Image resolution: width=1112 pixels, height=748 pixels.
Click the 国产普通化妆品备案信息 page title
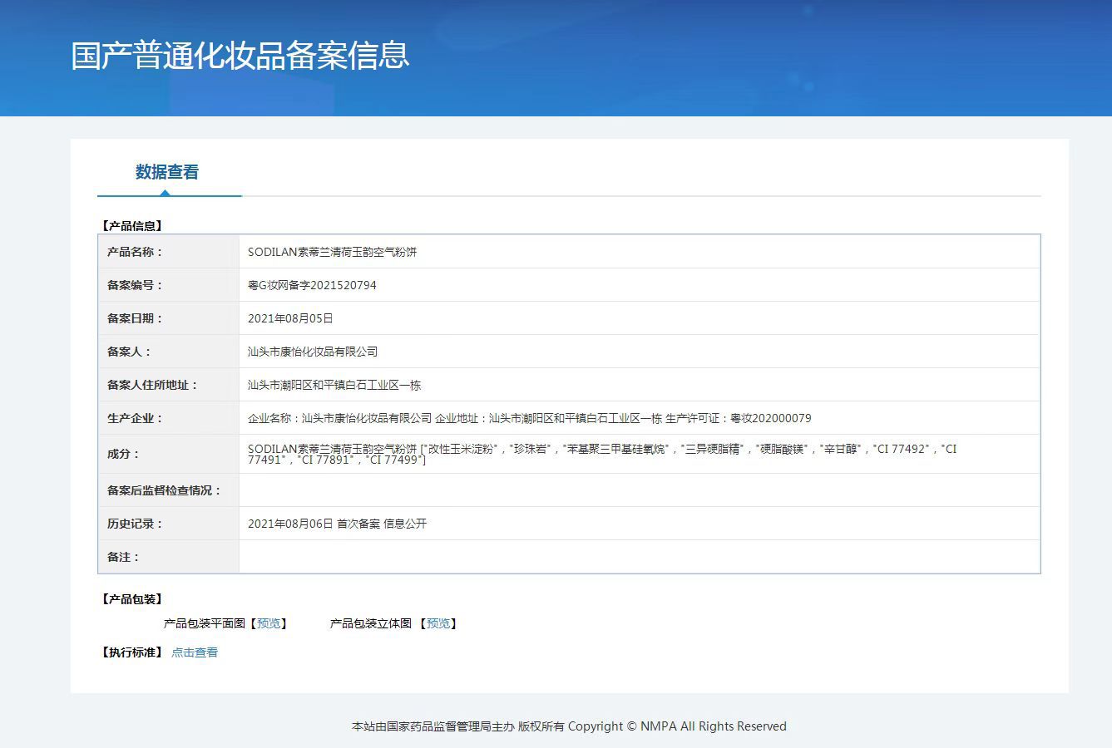pyautogui.click(x=240, y=55)
